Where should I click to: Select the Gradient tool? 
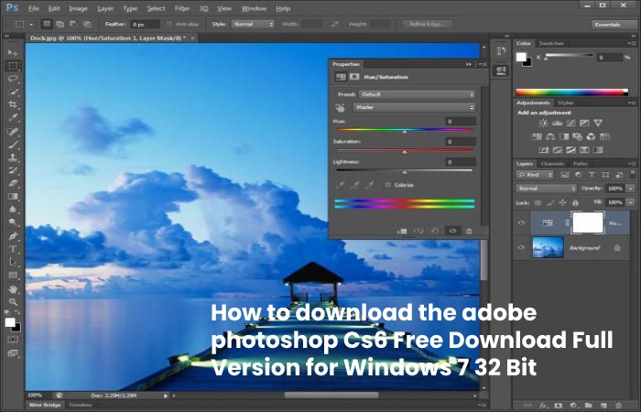(13, 196)
